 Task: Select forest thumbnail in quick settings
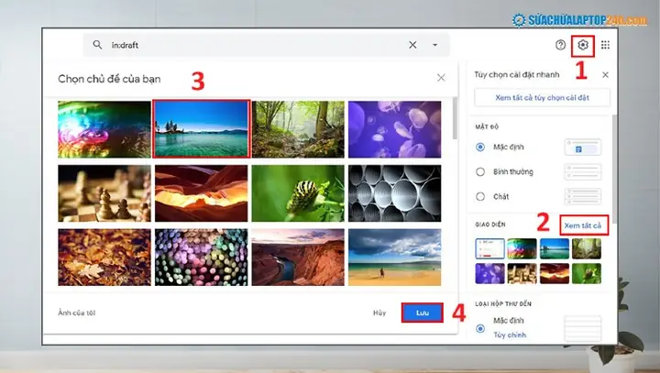tap(587, 248)
